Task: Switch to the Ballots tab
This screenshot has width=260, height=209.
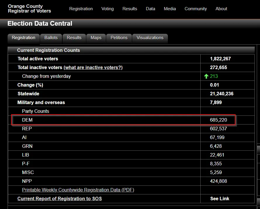Action: (51, 38)
